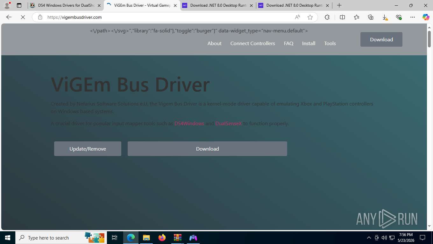
Task: Click the header Download button
Action: pos(381,39)
